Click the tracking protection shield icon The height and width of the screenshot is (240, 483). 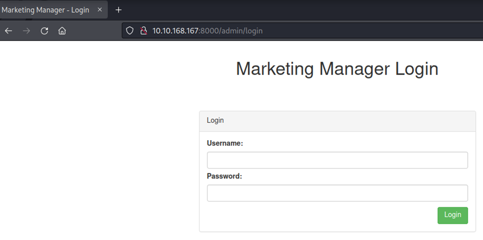[130, 31]
